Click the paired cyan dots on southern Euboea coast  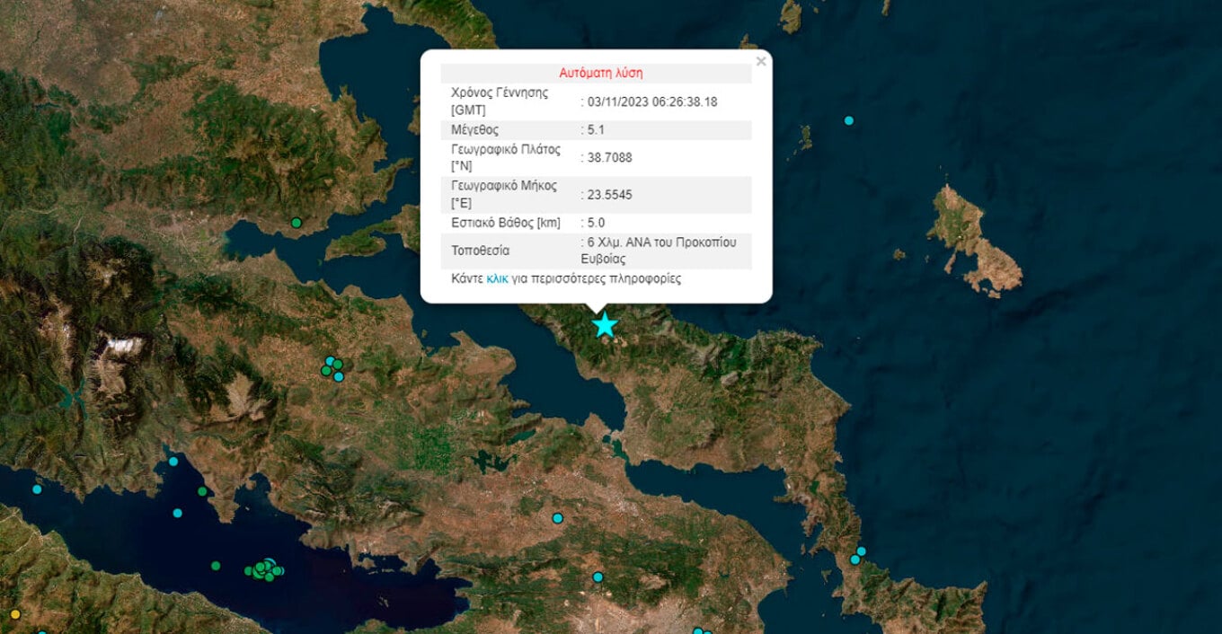[x=858, y=555]
